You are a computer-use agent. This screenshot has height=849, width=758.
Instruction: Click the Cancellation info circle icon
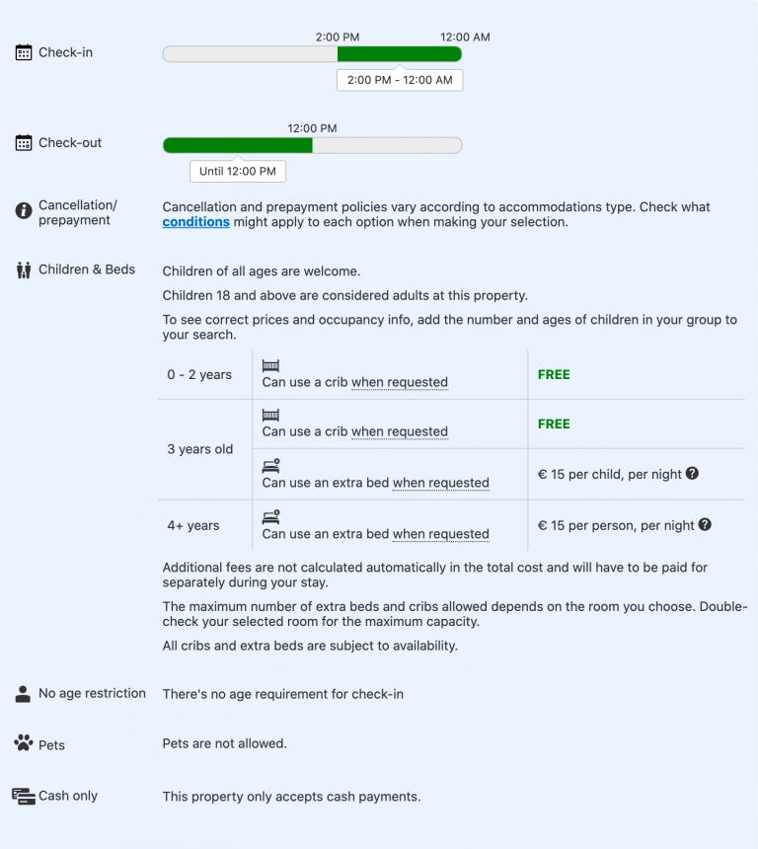pyautogui.click(x=24, y=211)
